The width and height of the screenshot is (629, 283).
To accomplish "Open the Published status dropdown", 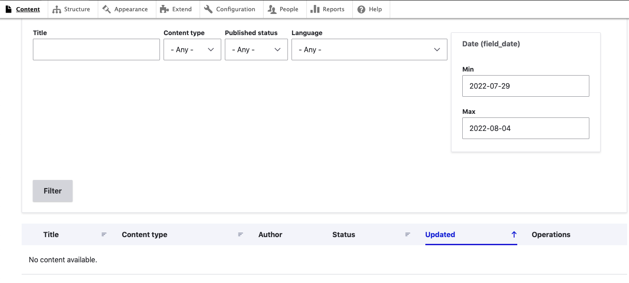I will (256, 49).
